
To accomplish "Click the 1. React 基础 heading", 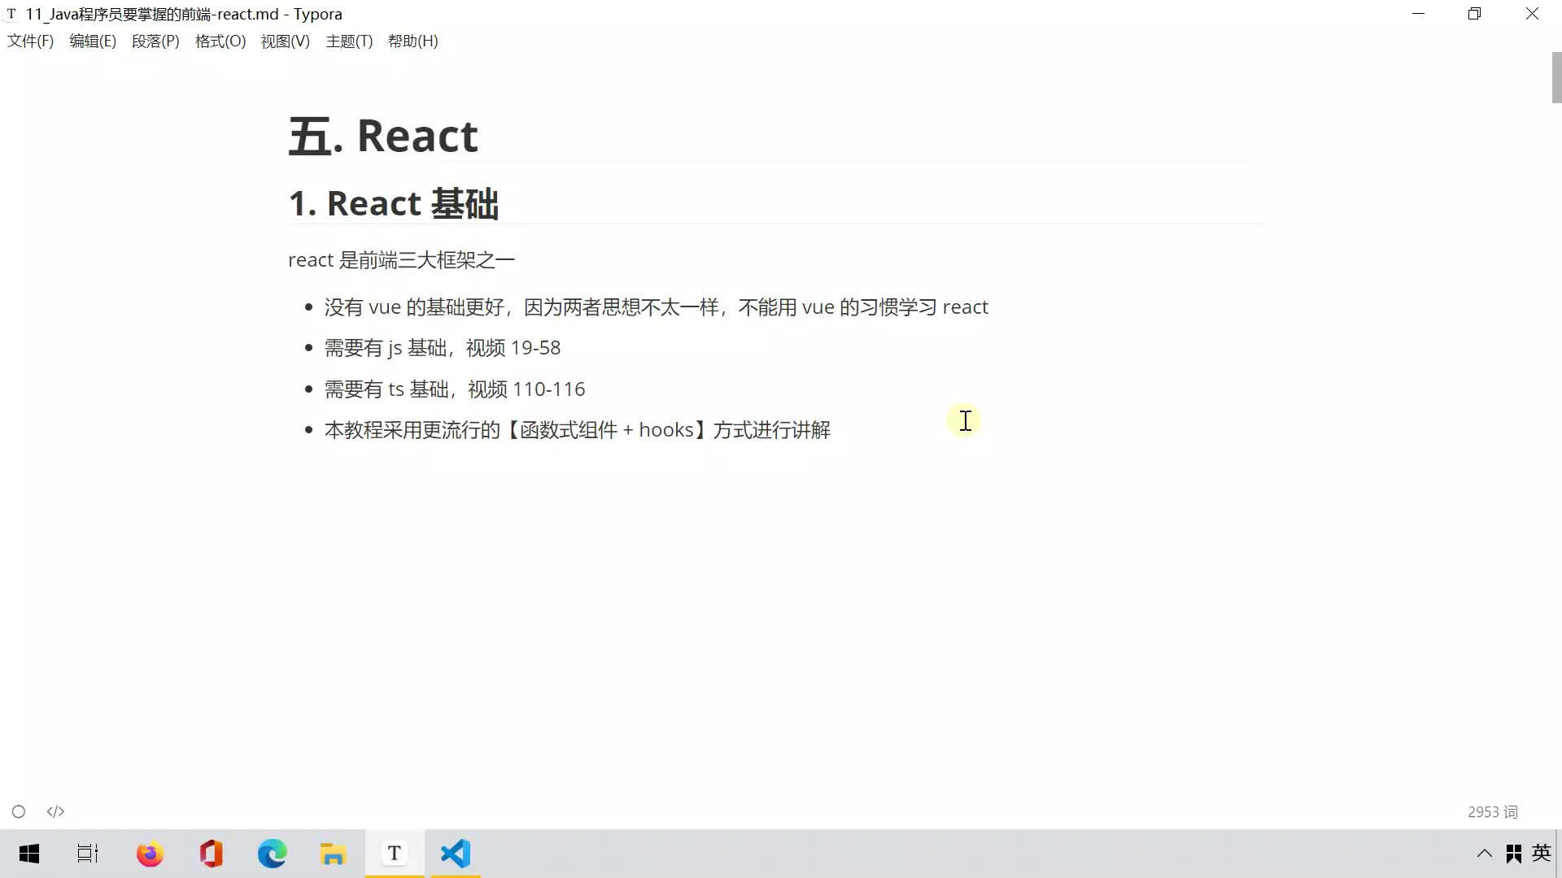I will click(x=394, y=203).
